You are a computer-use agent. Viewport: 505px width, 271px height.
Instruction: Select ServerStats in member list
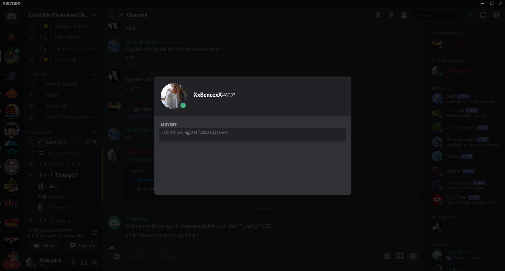466,185
